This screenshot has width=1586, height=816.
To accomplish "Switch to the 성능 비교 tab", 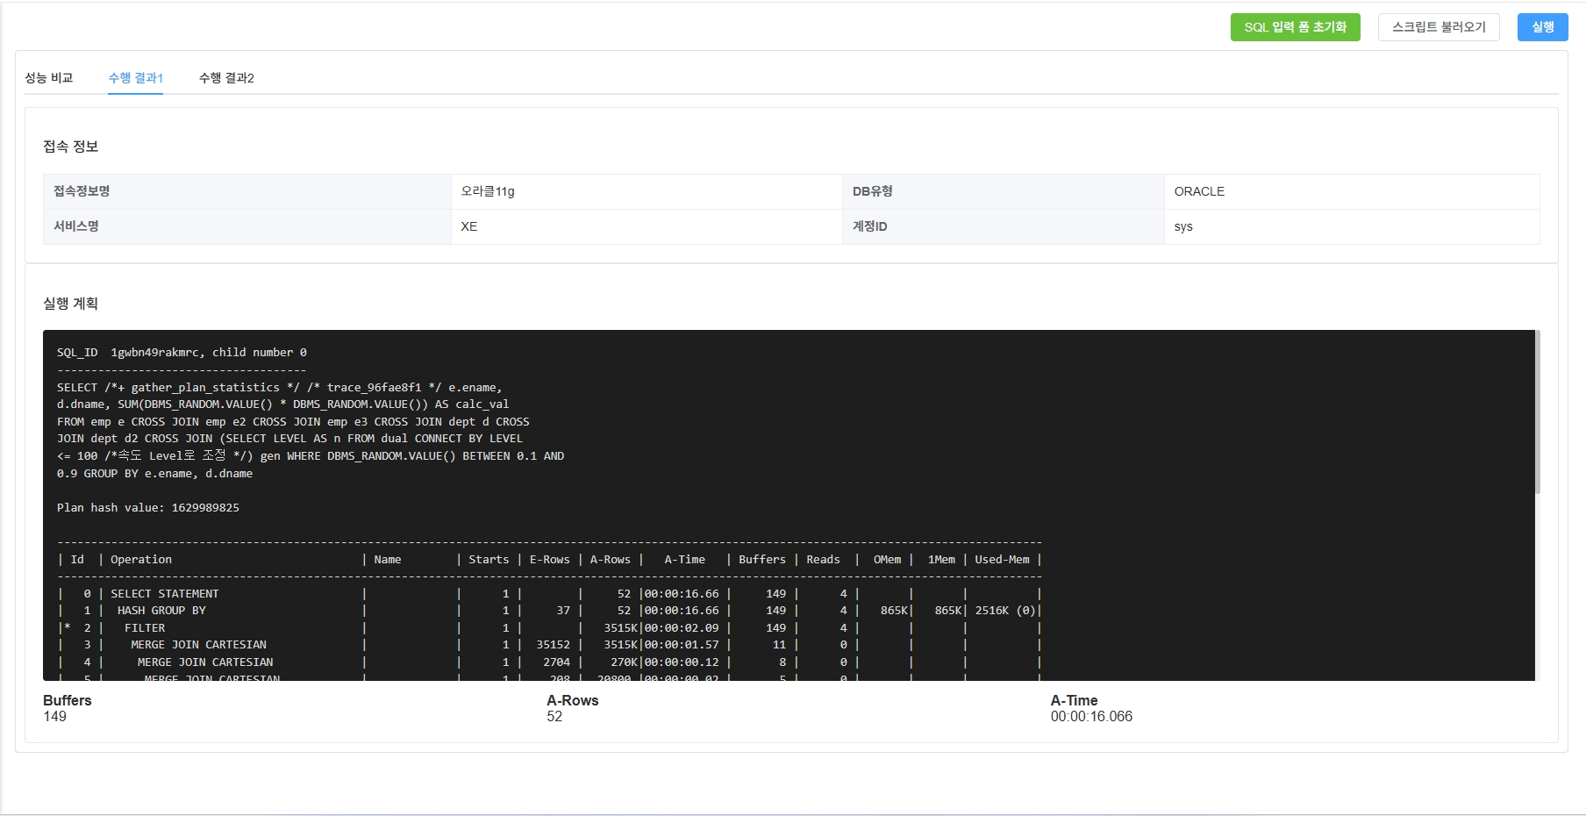I will click(x=49, y=78).
